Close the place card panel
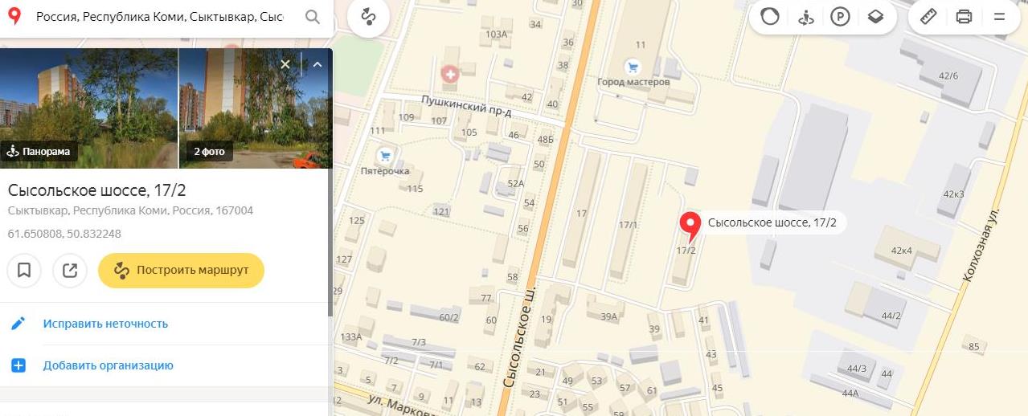Screen dimensions: 1028x416 (x=285, y=64)
